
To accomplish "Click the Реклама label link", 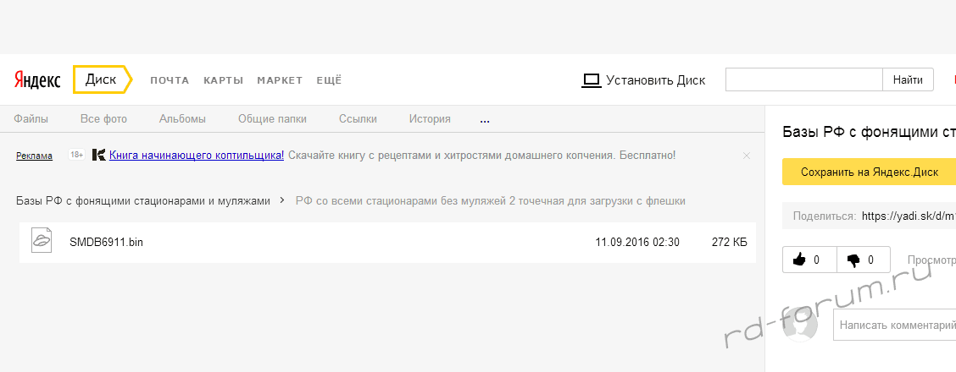I will [x=34, y=156].
